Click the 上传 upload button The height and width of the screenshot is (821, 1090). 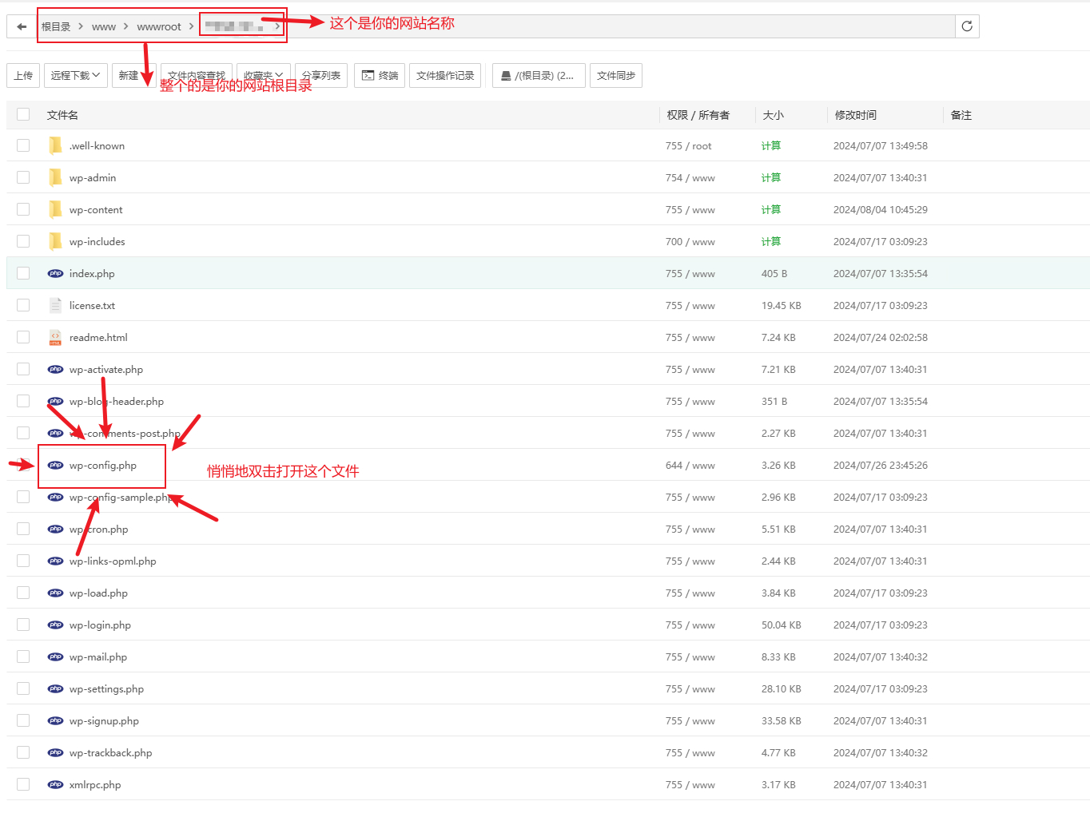pyautogui.click(x=23, y=76)
